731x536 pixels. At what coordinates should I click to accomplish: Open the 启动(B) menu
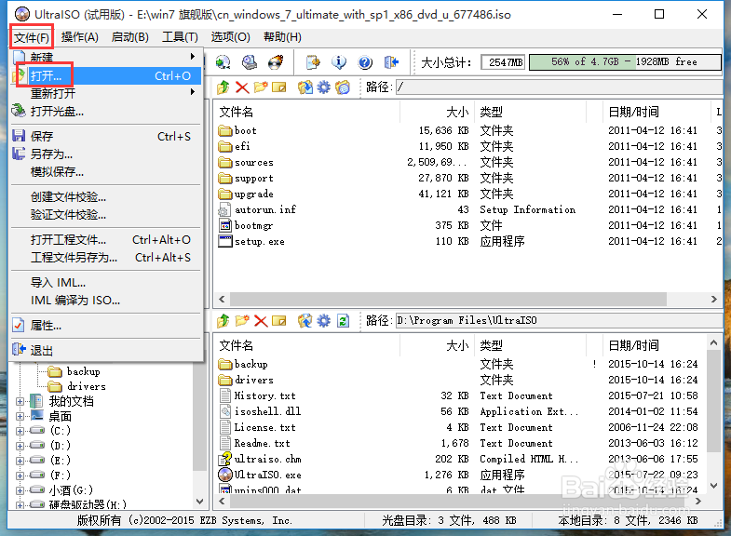[x=130, y=37]
